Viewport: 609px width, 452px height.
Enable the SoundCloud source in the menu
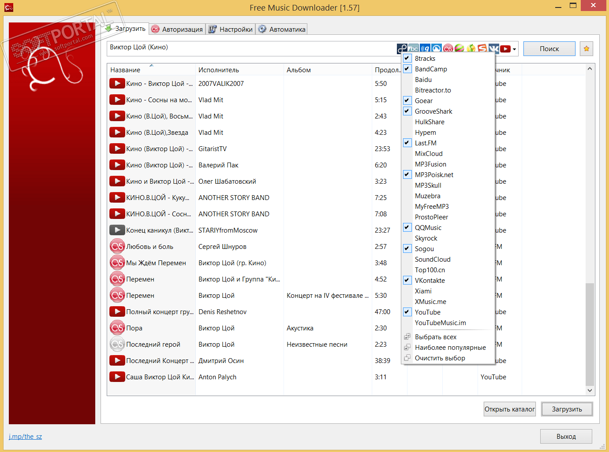448,259
